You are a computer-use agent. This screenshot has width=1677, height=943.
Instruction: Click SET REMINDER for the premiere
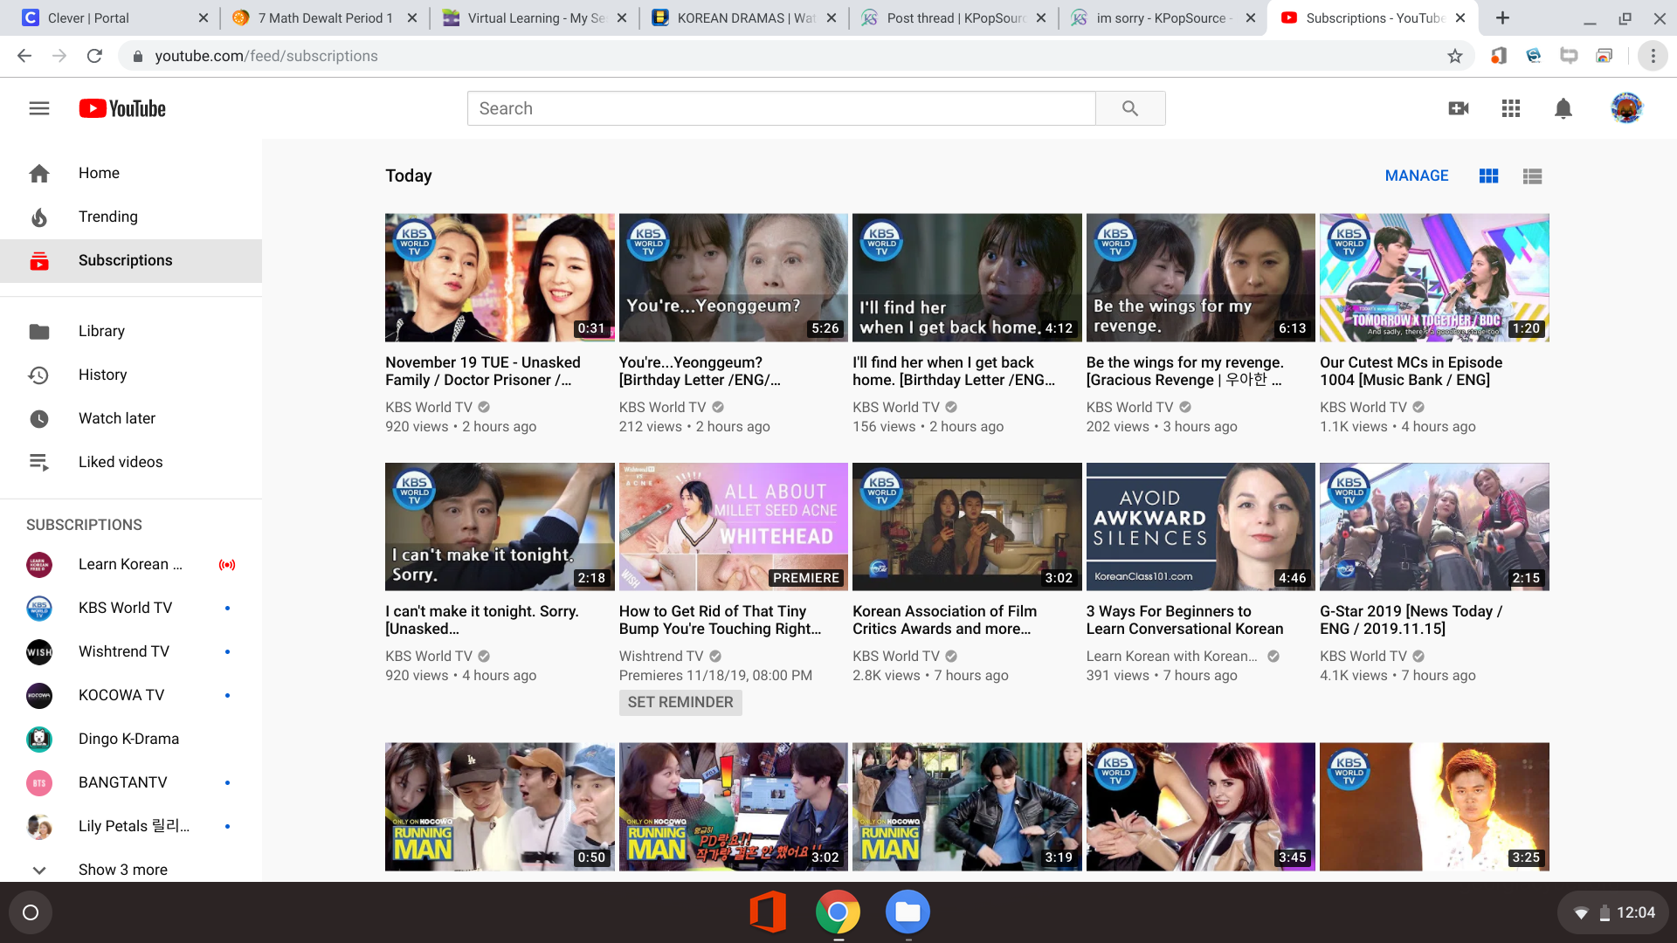pyautogui.click(x=680, y=702)
